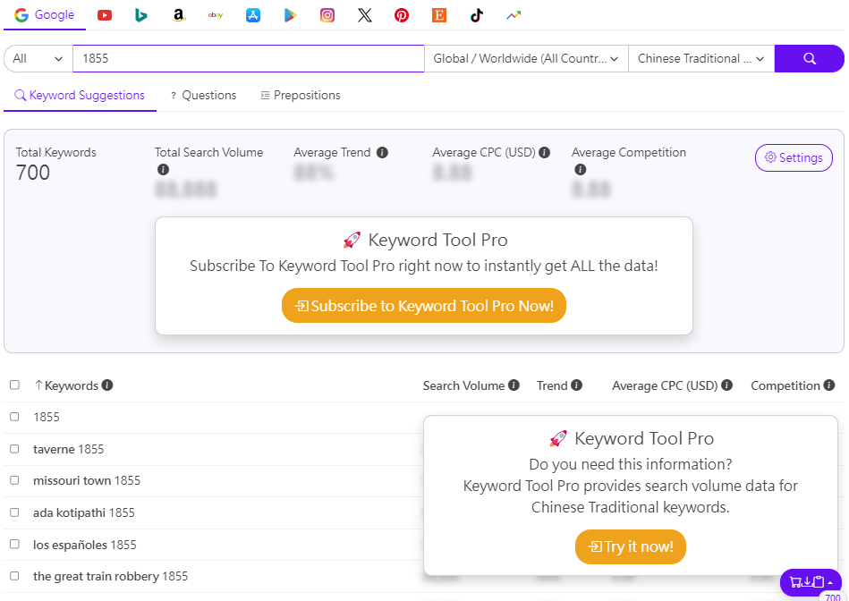Check the box for keyword 1855
Screen dimensions: 849x601
(14, 417)
